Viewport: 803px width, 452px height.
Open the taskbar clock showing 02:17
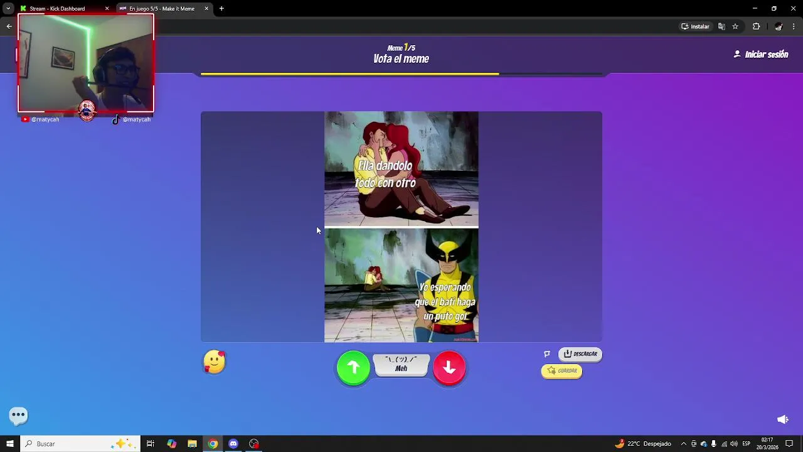point(767,444)
